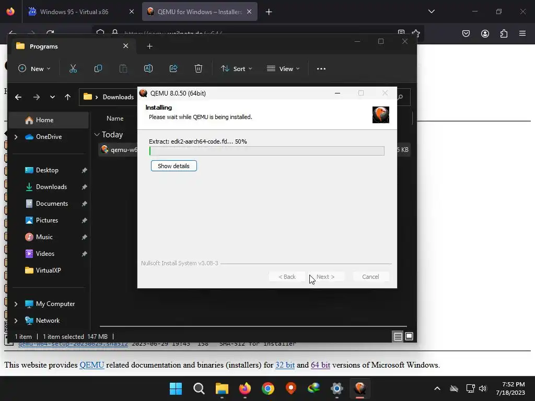Open taskbar Search
Viewport: 535px width, 401px height.
point(199,388)
